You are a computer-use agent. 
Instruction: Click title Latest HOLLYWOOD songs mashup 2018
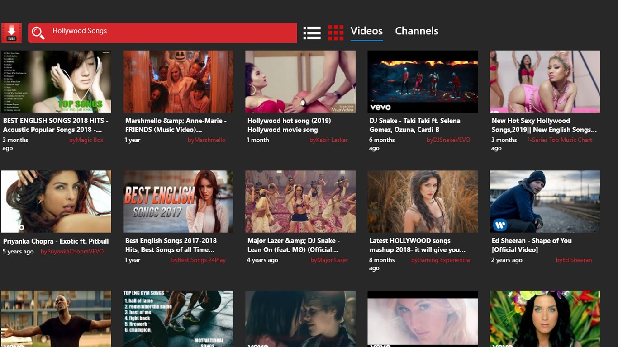tap(418, 245)
